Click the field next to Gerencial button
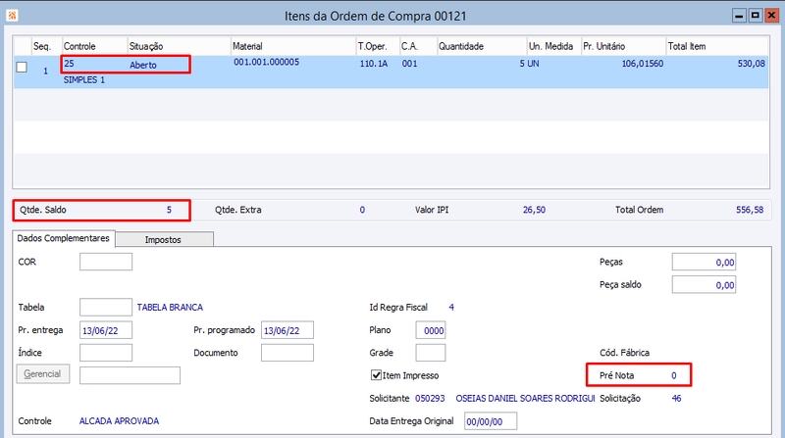This screenshot has width=785, height=438. click(130, 375)
